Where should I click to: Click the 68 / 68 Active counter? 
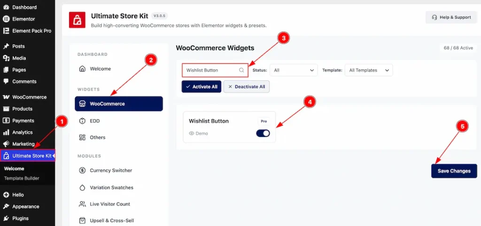[458, 48]
